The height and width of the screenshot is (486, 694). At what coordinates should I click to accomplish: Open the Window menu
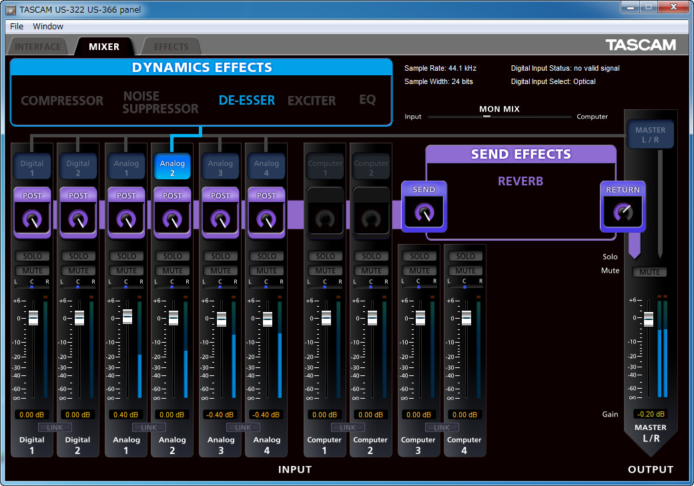pyautogui.click(x=48, y=27)
